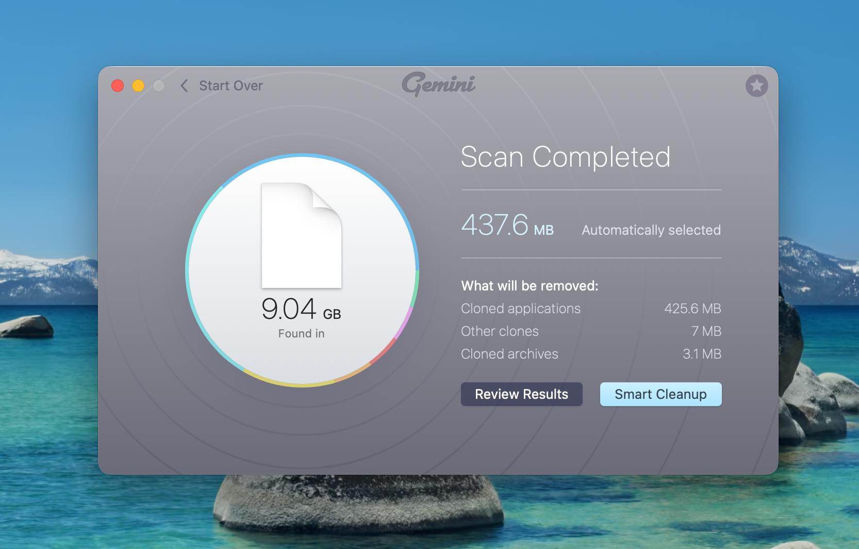Run Smart Cleanup

pyautogui.click(x=660, y=394)
